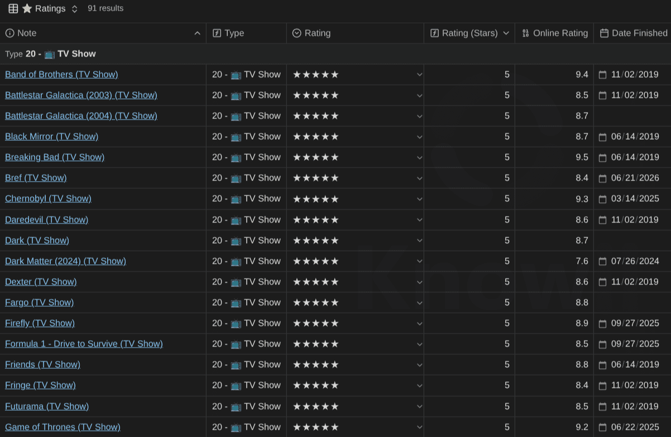Open Firefly (TV Show) note
This screenshot has height=437, width=671.
pos(40,323)
